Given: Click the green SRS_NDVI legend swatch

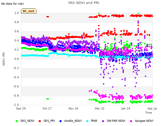Looking at the screenshot, I should click(17, 121).
